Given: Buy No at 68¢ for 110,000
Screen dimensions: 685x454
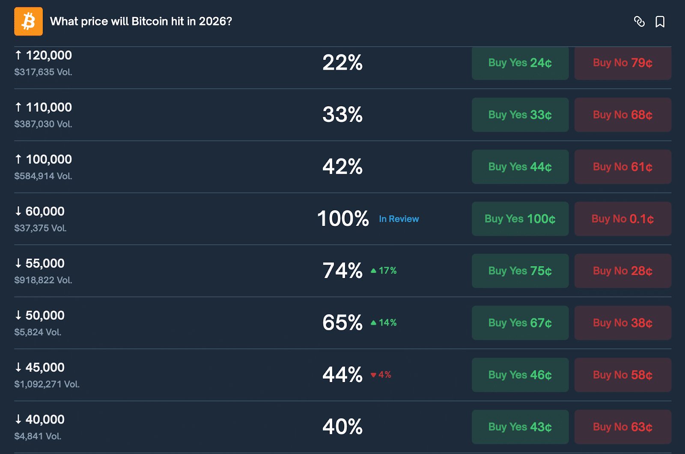Looking at the screenshot, I should tap(622, 115).
